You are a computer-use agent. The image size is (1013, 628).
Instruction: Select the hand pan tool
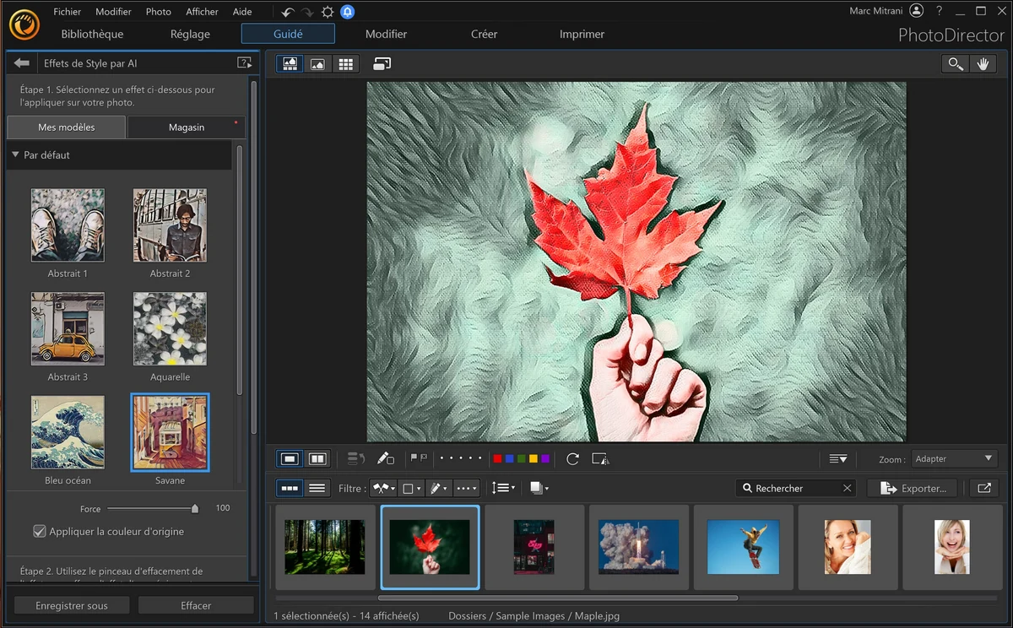pos(983,64)
